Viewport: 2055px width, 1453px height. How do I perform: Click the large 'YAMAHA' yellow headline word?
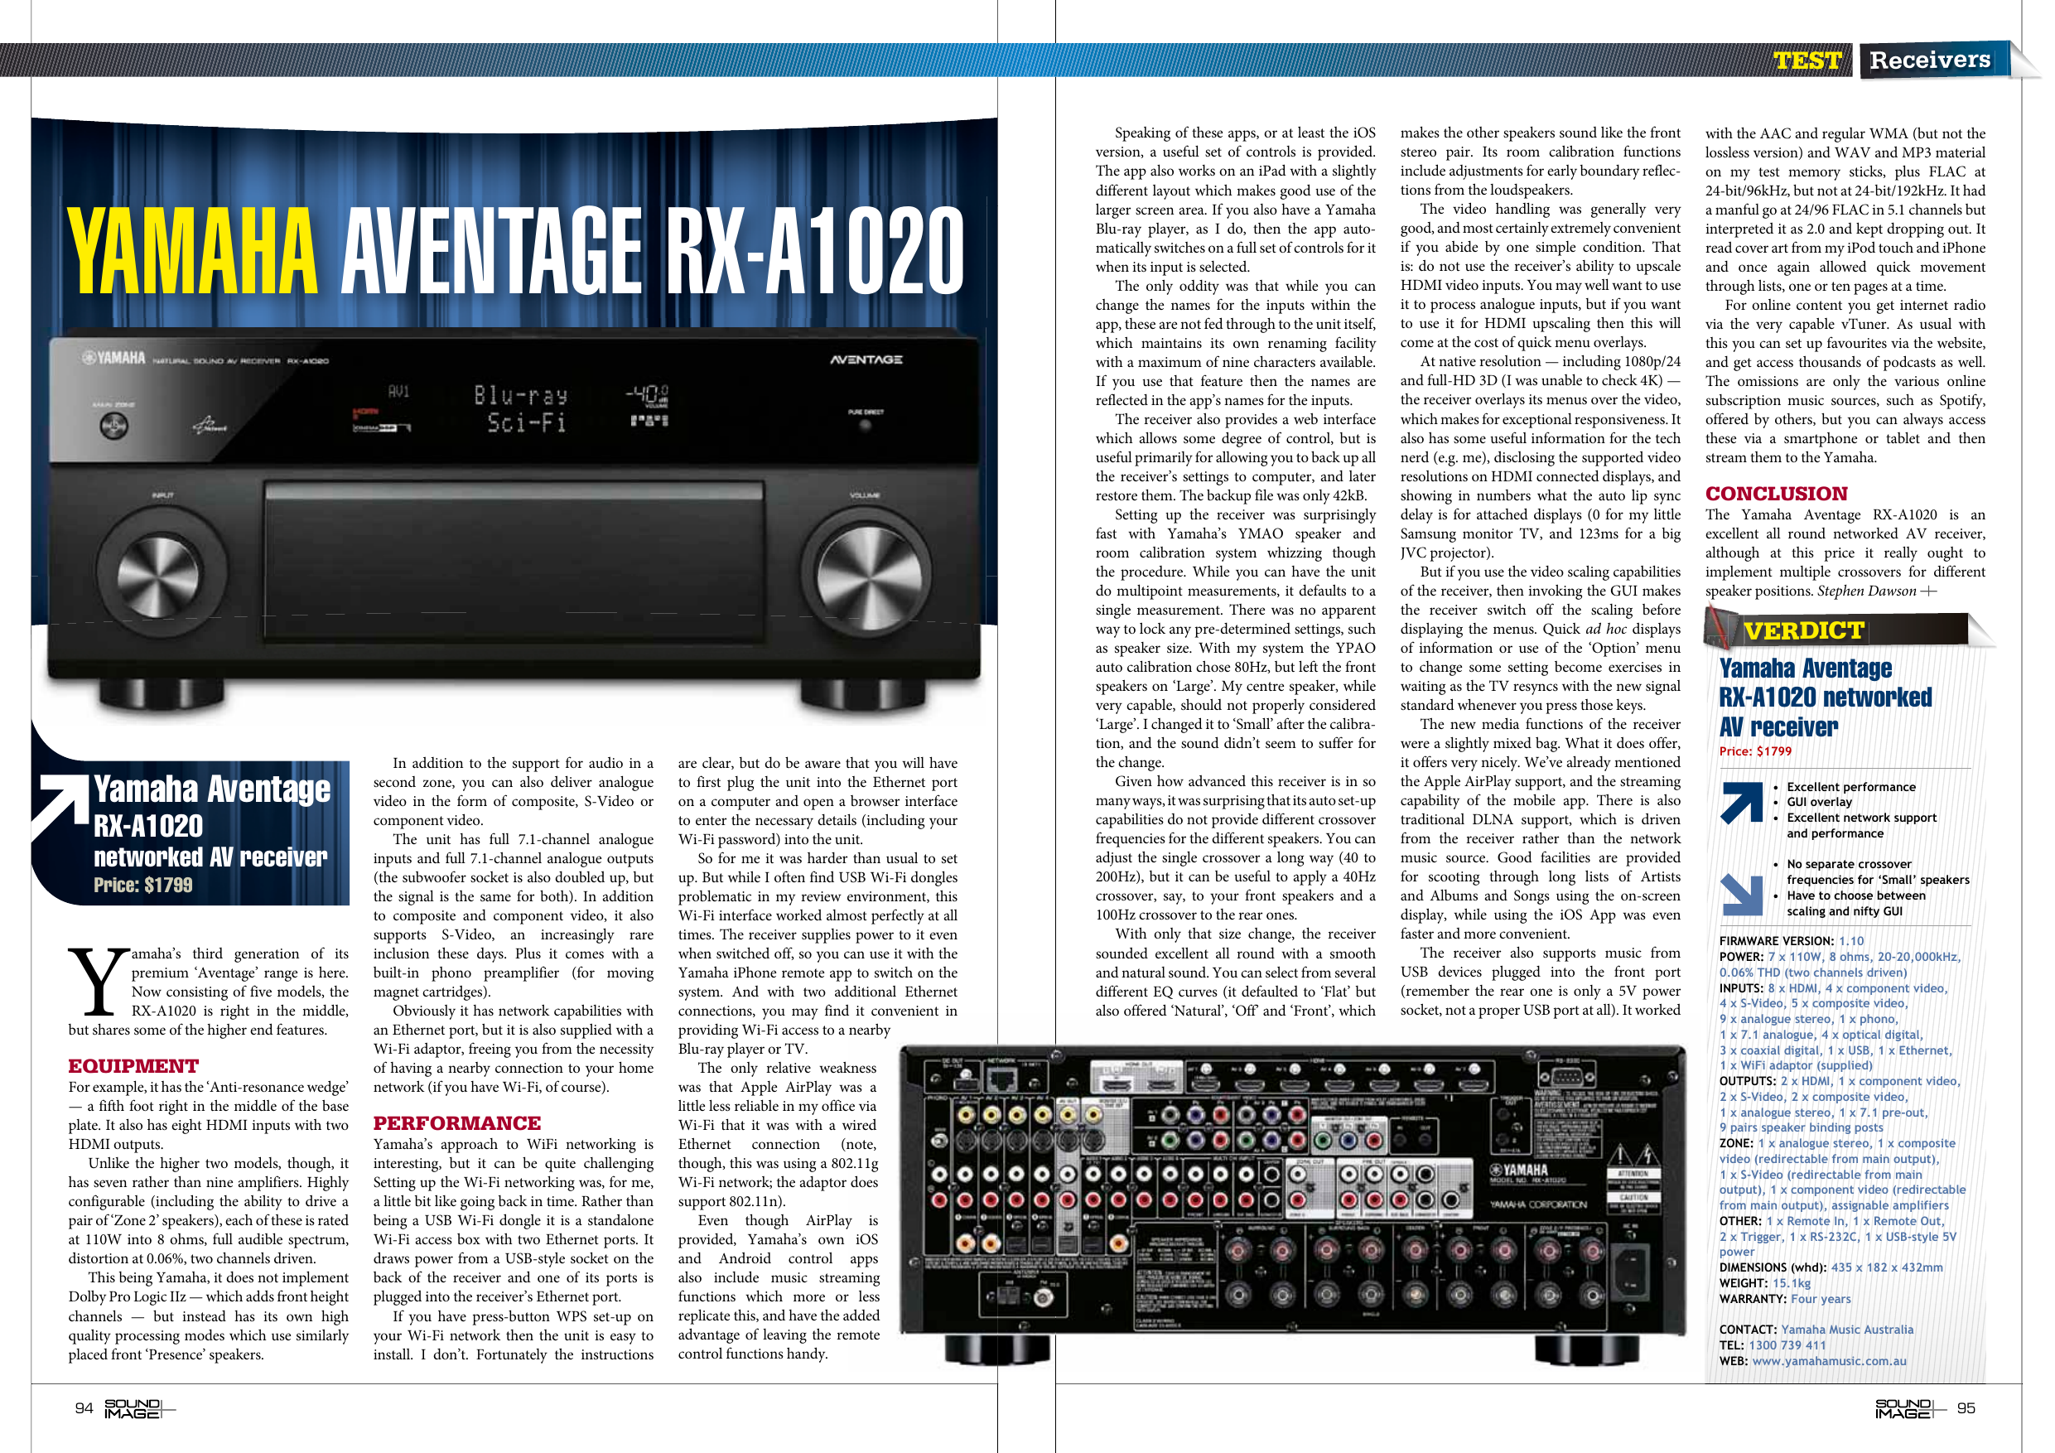[193, 252]
